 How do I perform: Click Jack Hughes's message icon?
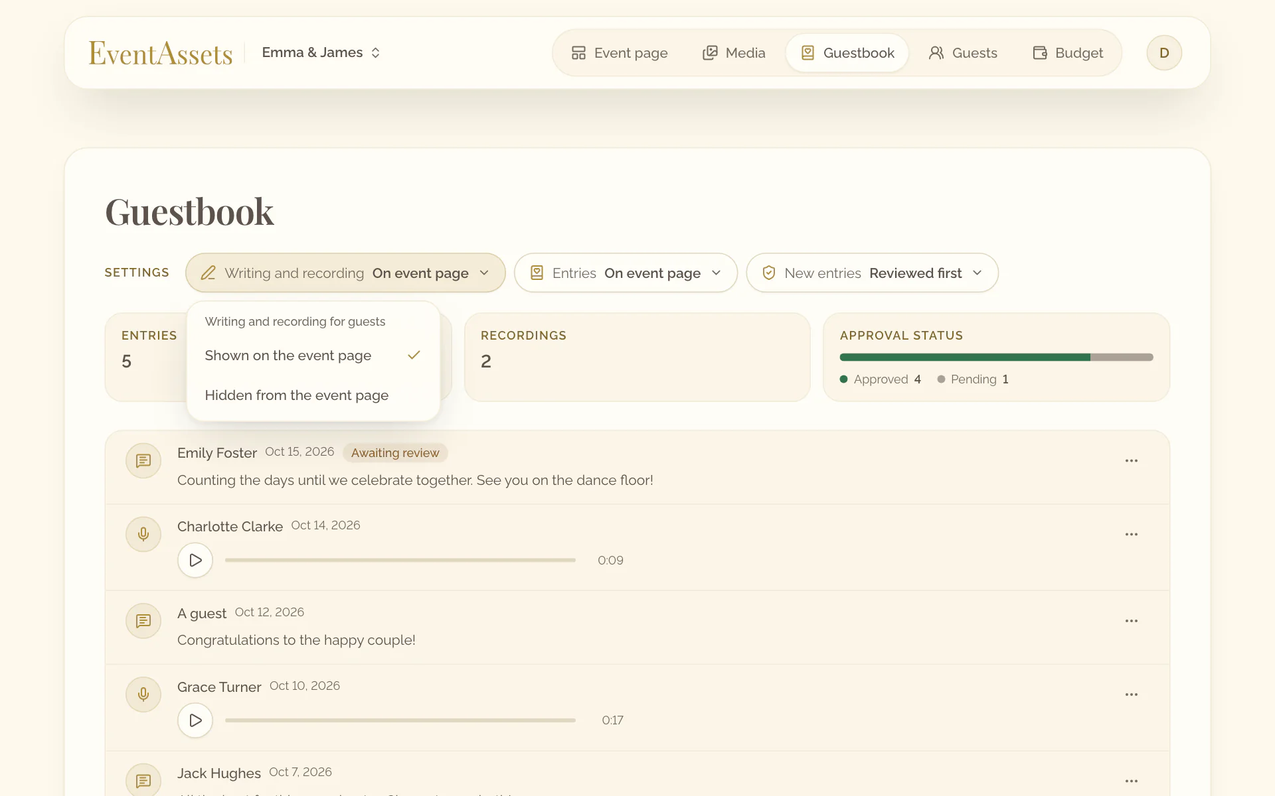point(143,781)
